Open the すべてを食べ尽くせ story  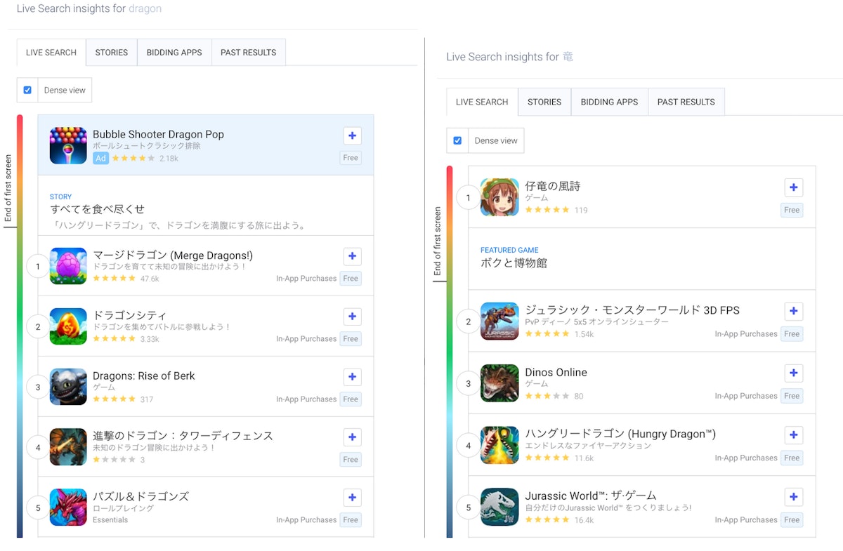click(x=98, y=209)
